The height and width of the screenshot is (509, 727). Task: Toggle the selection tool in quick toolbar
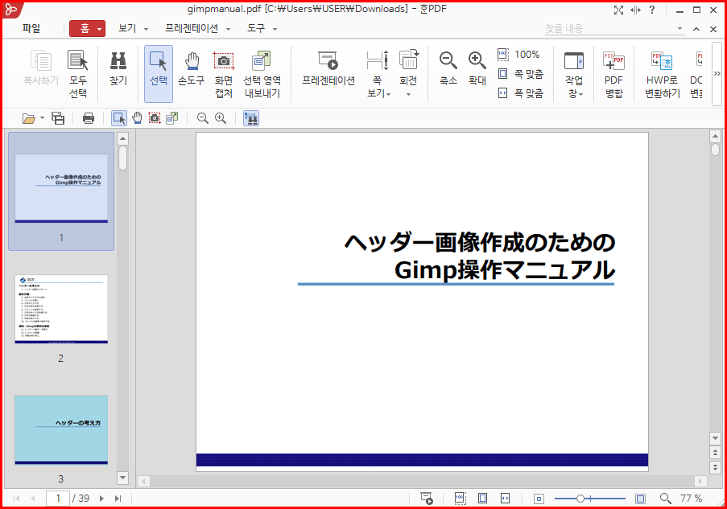(119, 118)
